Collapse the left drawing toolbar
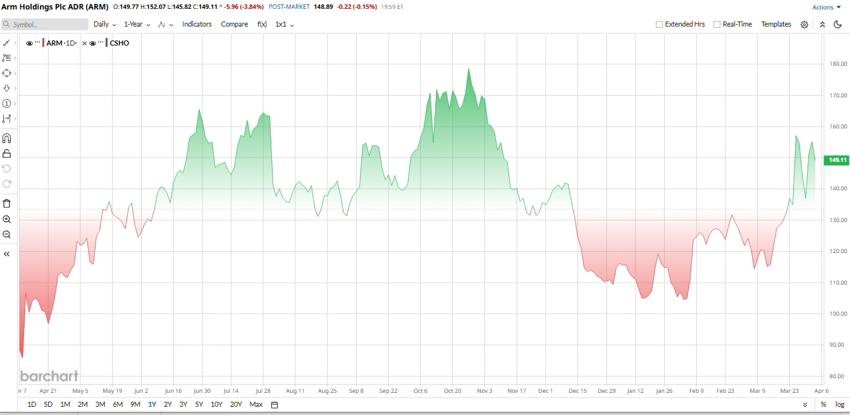 tap(7, 254)
